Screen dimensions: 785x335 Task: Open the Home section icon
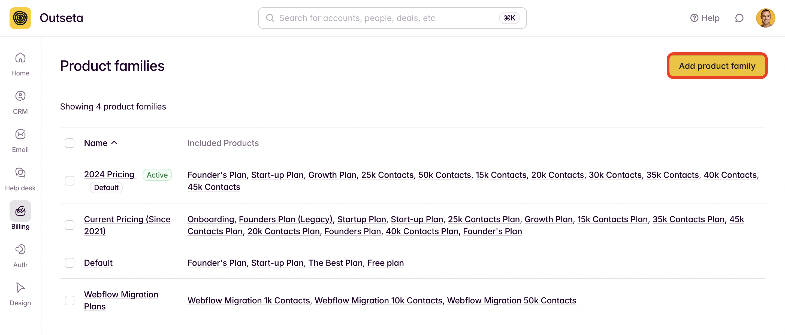[20, 57]
